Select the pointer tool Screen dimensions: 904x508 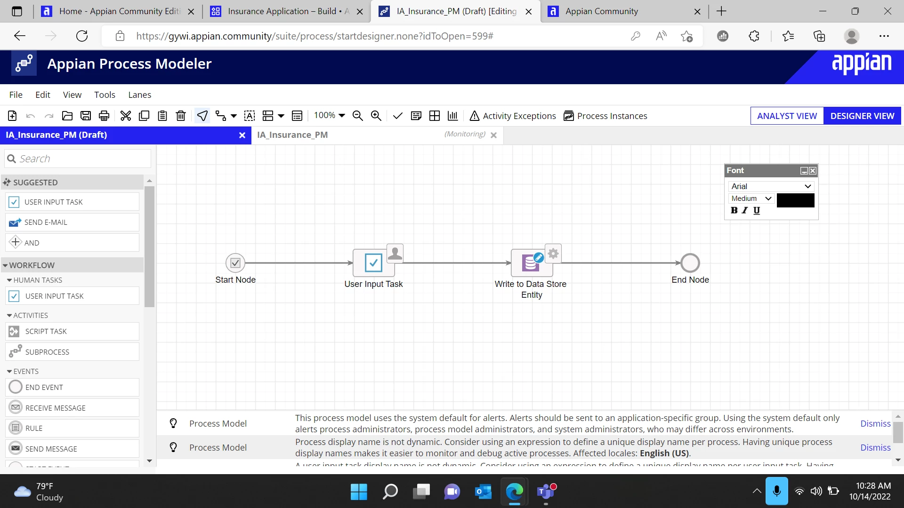(x=202, y=116)
